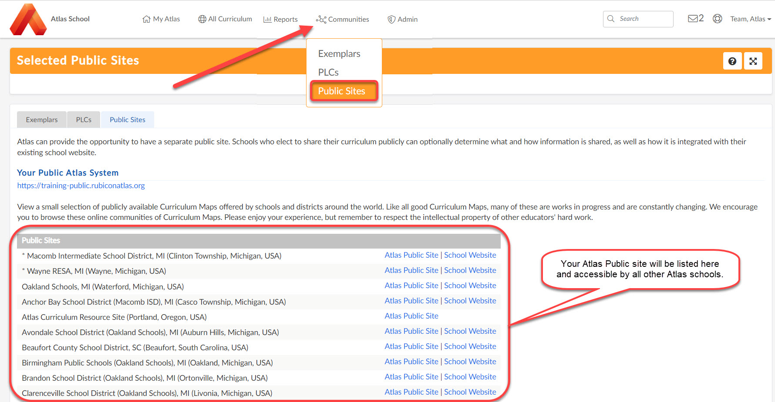Open Atlas Public Site for Avondale

(411, 331)
